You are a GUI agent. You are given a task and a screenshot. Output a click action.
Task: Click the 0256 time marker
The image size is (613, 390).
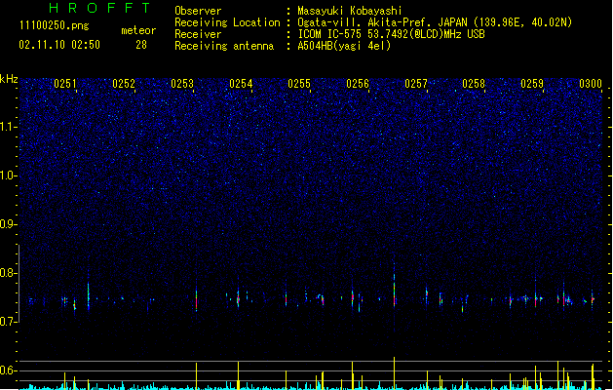point(358,84)
